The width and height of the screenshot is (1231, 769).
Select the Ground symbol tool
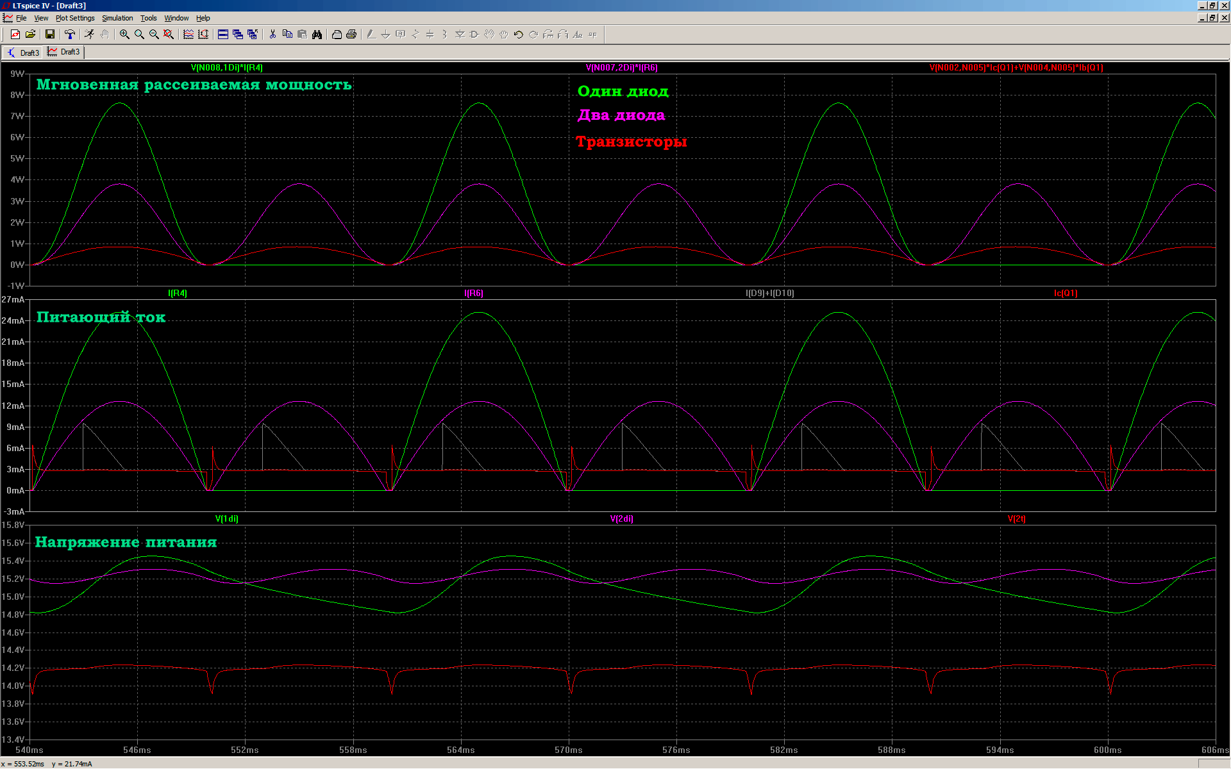coord(386,35)
